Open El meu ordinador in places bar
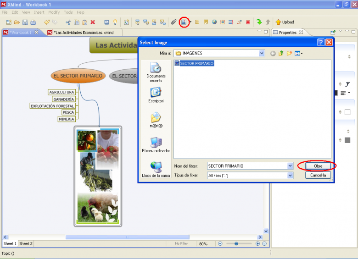This screenshot has height=259, width=358. (x=156, y=145)
